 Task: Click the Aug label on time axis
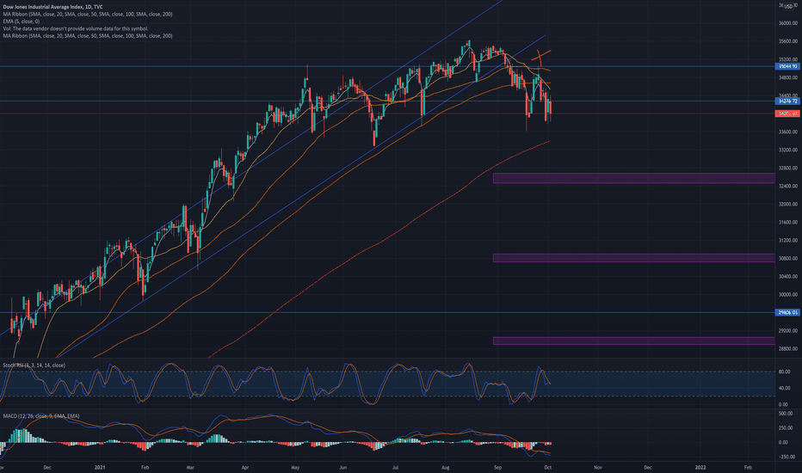(446, 467)
